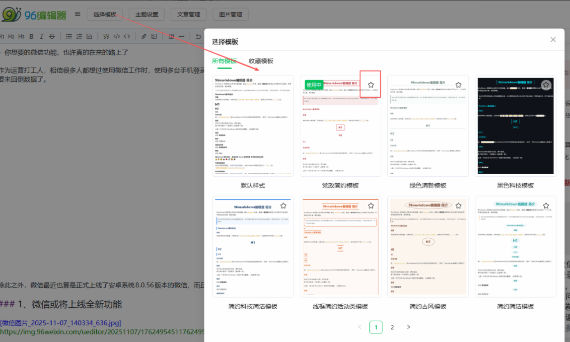Click the blockquote icon in the toolbar
This screenshot has width=570, height=342.
106,36
